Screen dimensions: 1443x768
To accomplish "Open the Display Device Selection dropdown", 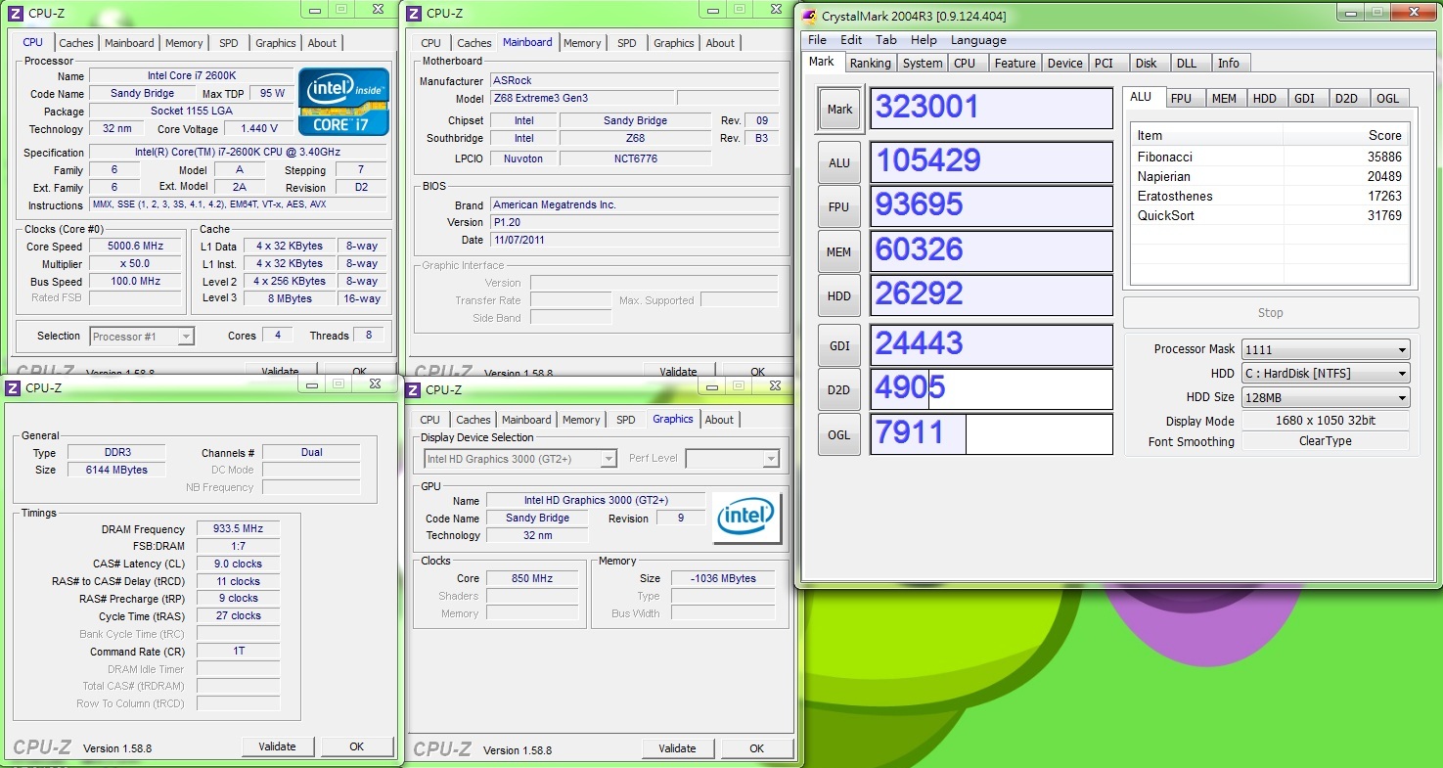I will pyautogui.click(x=519, y=459).
